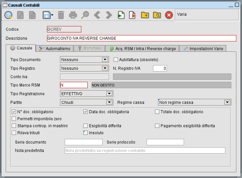The height and width of the screenshot is (178, 242).
Task: Switch to Impostazioni Varie tab
Action: [x=203, y=48]
